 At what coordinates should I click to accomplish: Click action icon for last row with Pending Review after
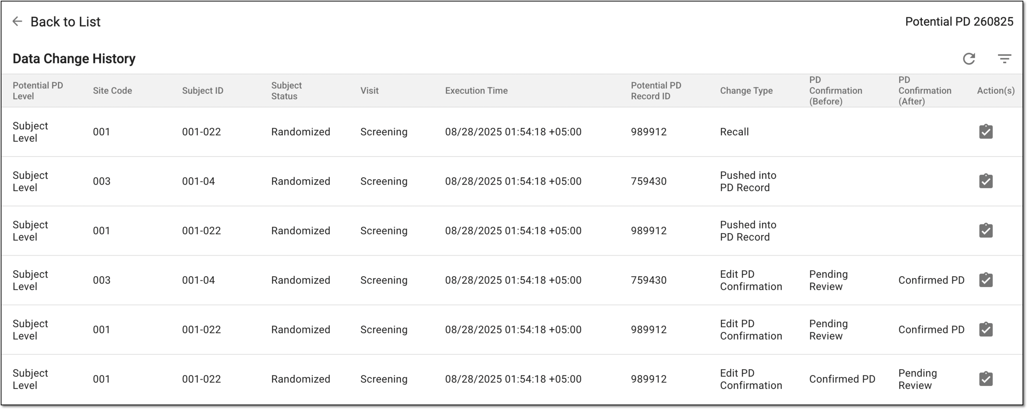[986, 379]
